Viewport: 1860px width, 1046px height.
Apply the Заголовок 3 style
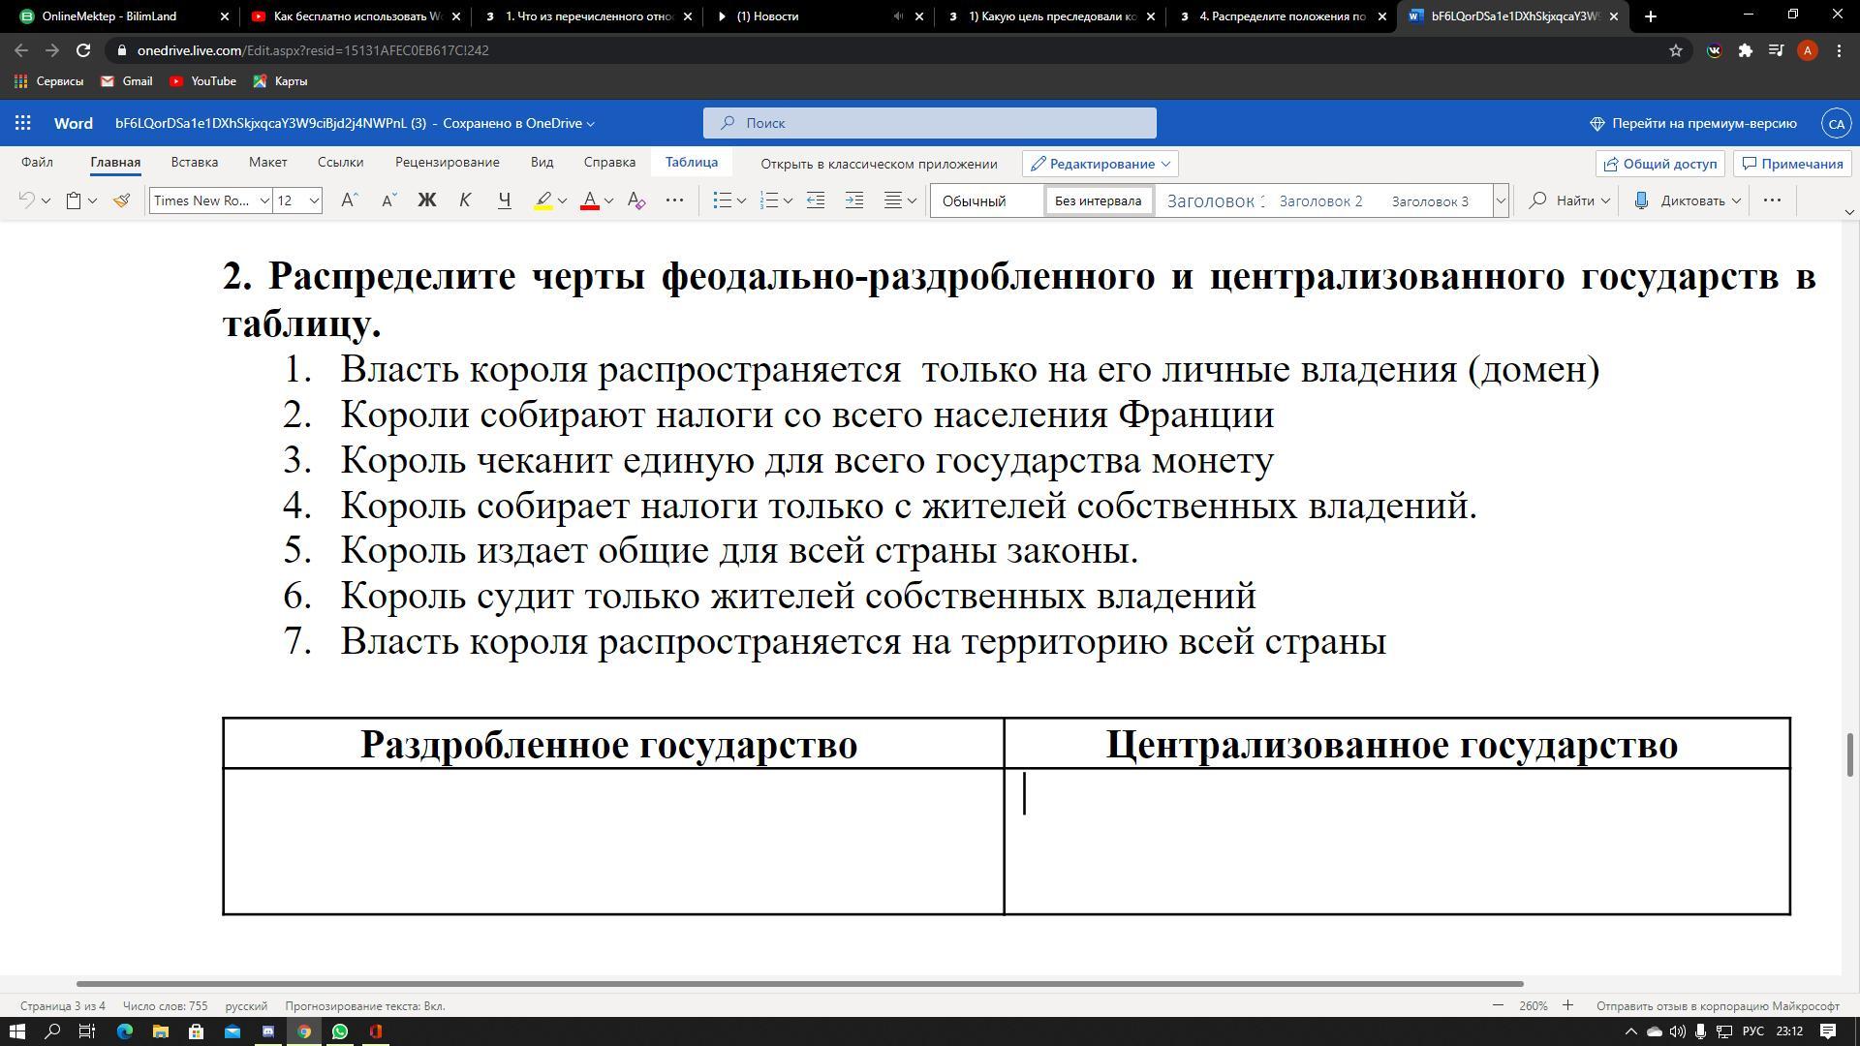tap(1431, 200)
